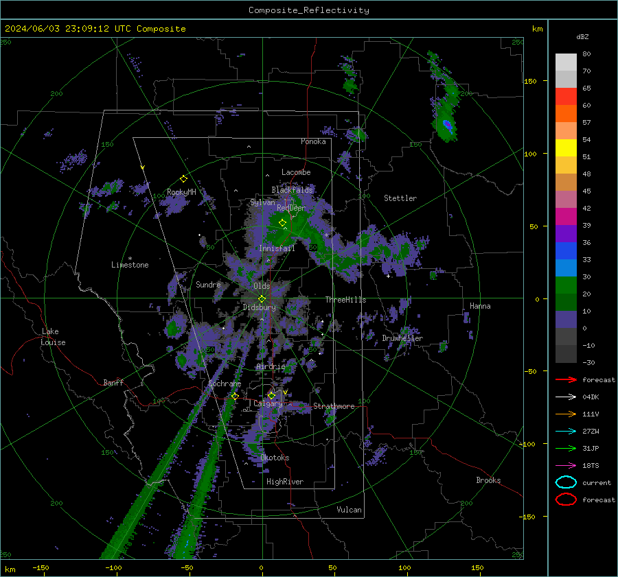The width and height of the screenshot is (618, 577).
Task: Click the RedDeer city label
Action: point(291,208)
